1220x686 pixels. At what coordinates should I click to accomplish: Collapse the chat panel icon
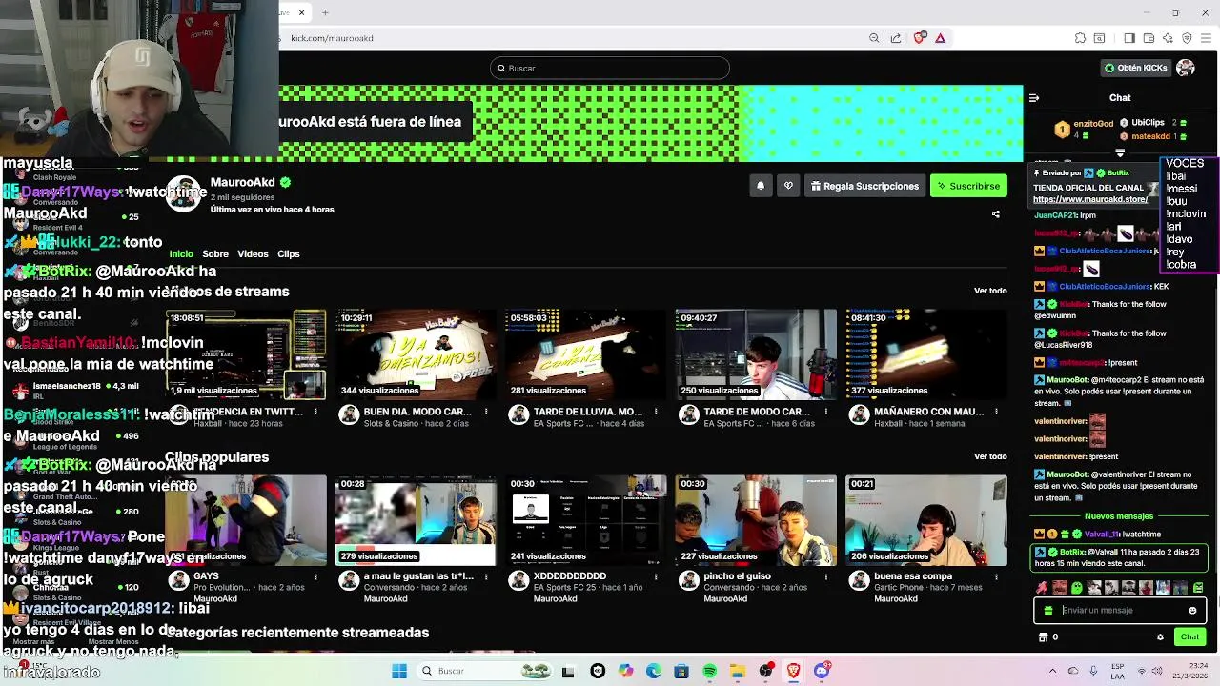pos(1034,97)
